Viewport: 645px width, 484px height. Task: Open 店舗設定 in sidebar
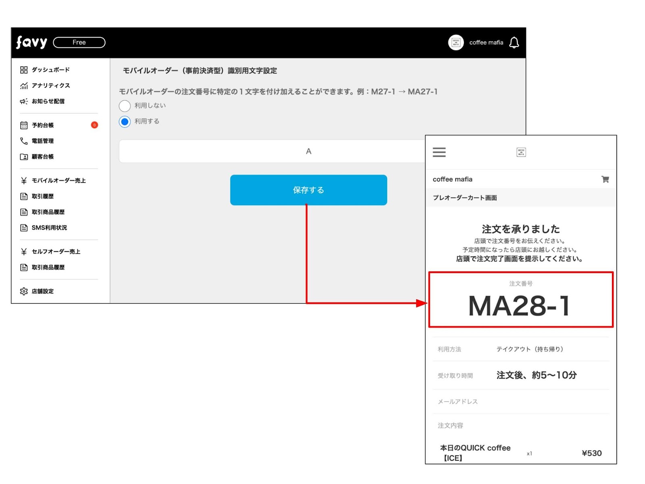[x=43, y=291]
